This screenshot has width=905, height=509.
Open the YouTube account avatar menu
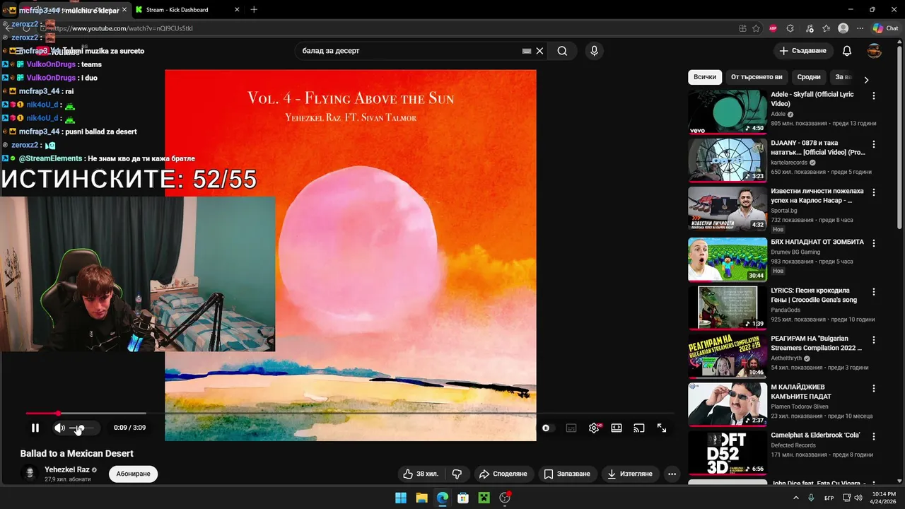point(875,51)
